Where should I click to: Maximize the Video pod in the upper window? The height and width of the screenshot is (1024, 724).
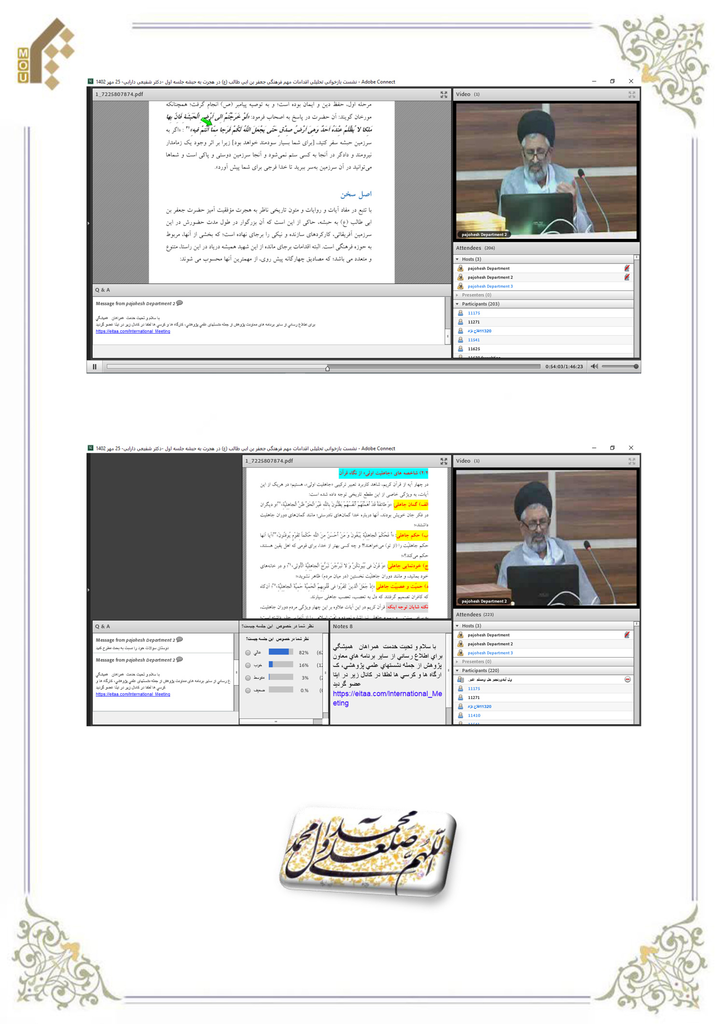(x=631, y=95)
